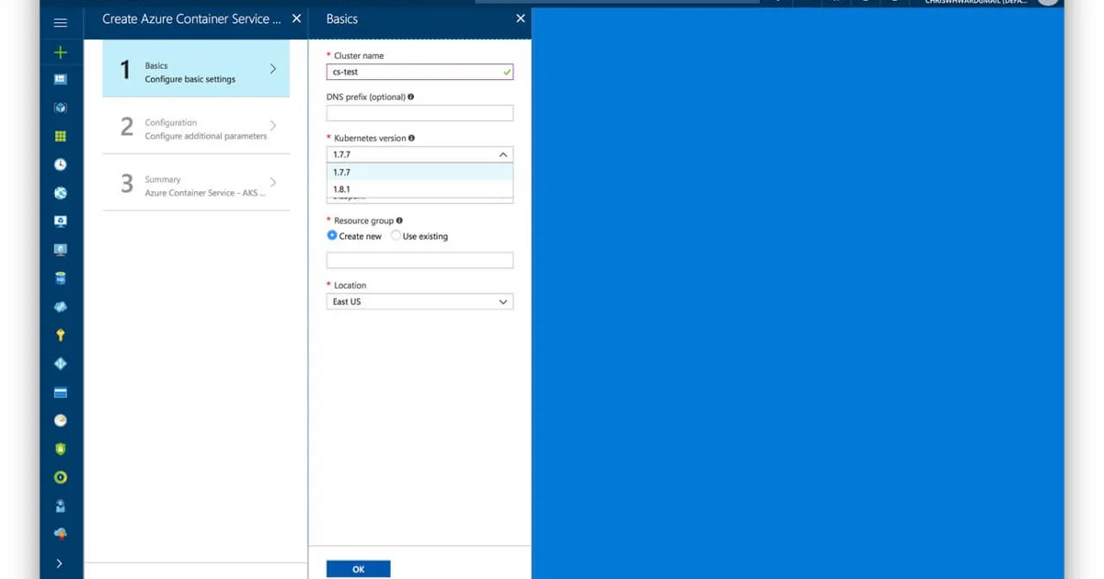This screenshot has height=579, width=1104.
Task: Click the DNS prefix input field
Action: click(x=420, y=113)
